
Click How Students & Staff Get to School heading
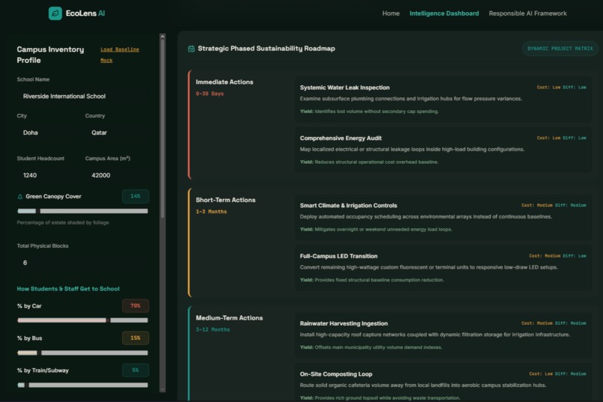(68, 289)
